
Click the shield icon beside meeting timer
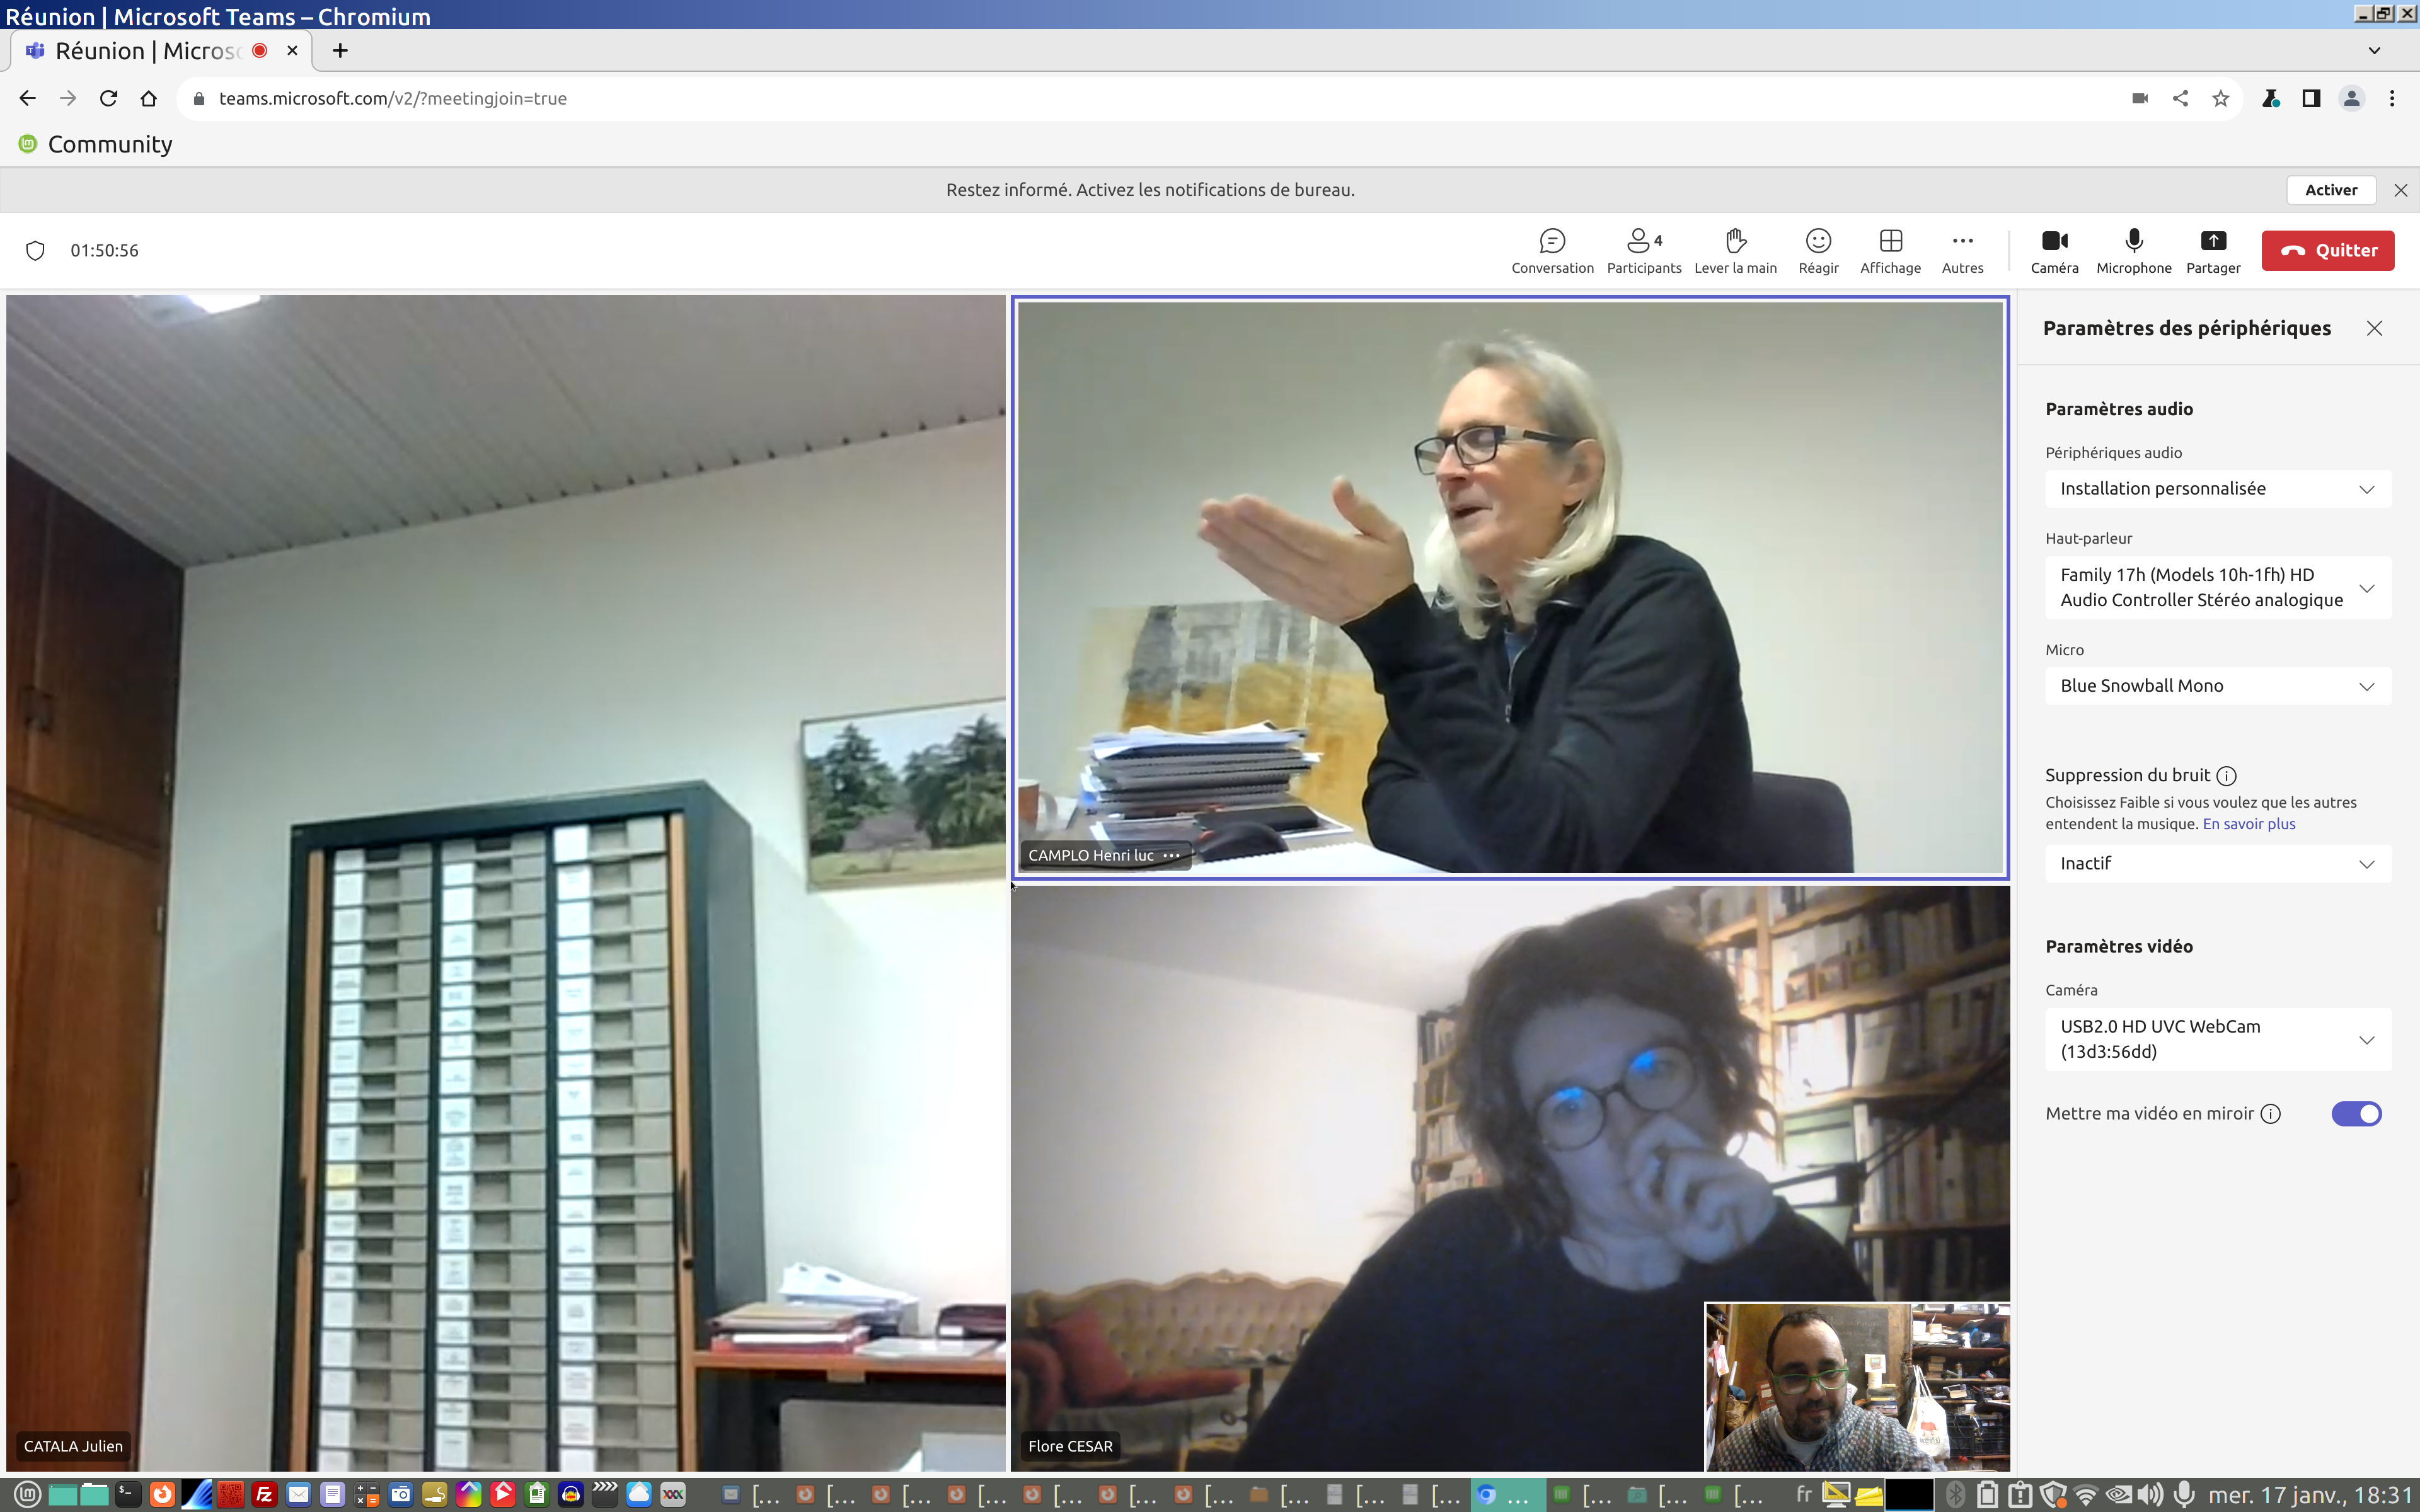(35, 251)
